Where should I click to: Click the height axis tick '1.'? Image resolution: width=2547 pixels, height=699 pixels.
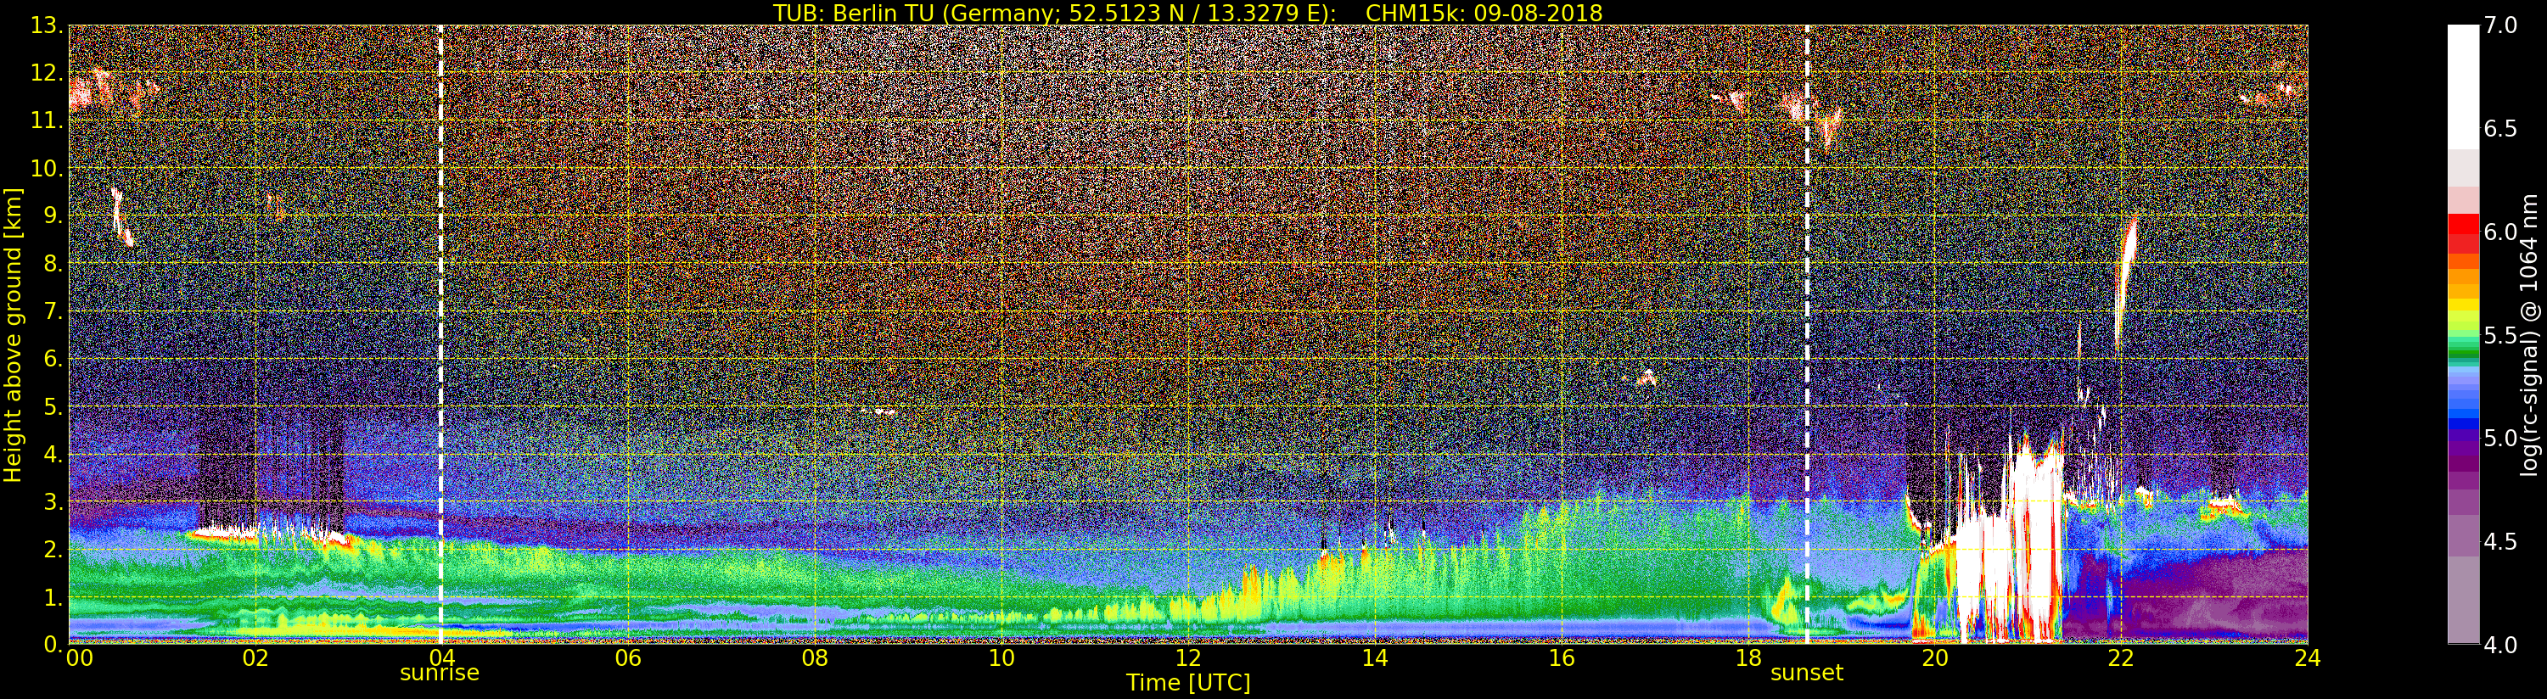(53, 597)
